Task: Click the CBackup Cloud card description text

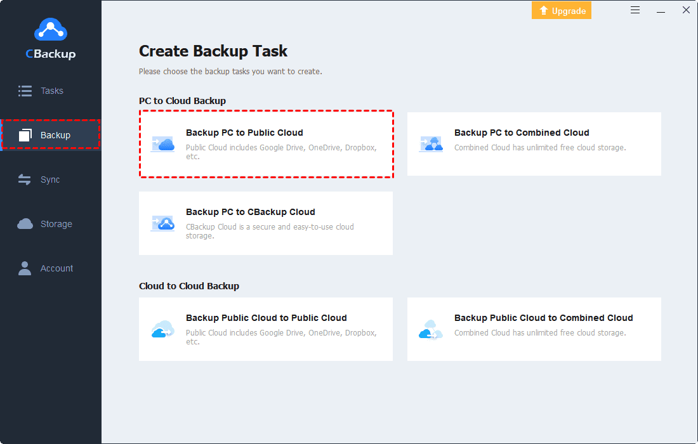Action: tap(270, 231)
